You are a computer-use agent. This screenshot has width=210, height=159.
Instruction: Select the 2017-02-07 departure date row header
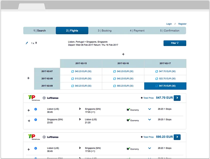[x=47, y=71]
